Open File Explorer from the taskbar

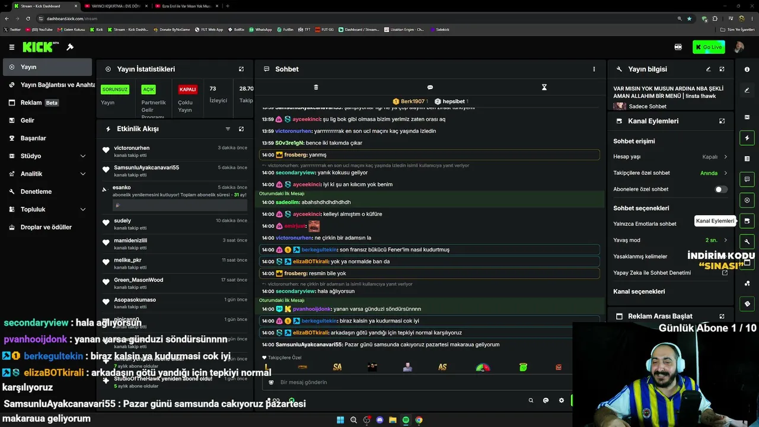(393, 420)
